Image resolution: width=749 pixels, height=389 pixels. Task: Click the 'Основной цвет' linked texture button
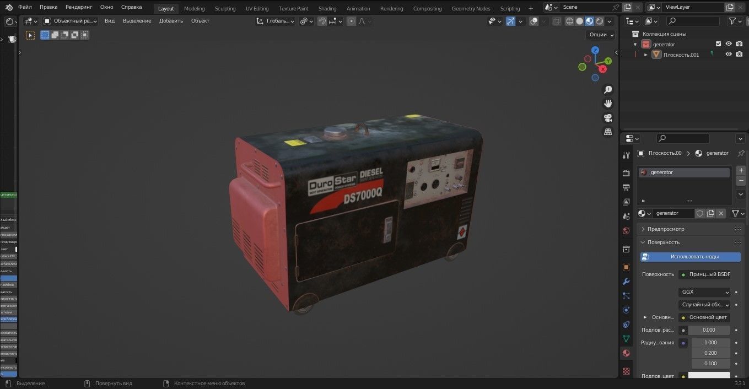pos(704,317)
